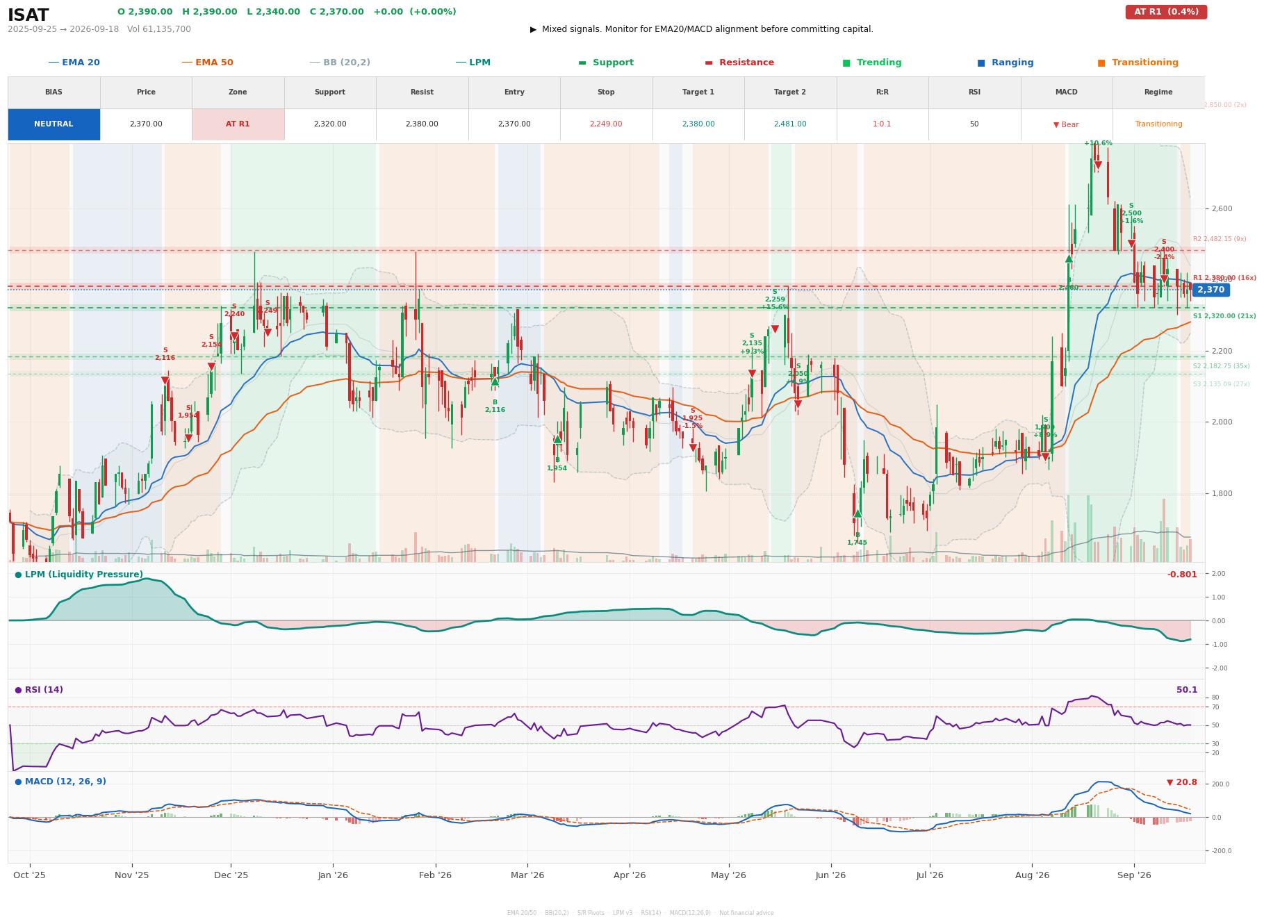Click the RSI reading 50.1
The image size is (1264, 924).
[x=1187, y=690]
